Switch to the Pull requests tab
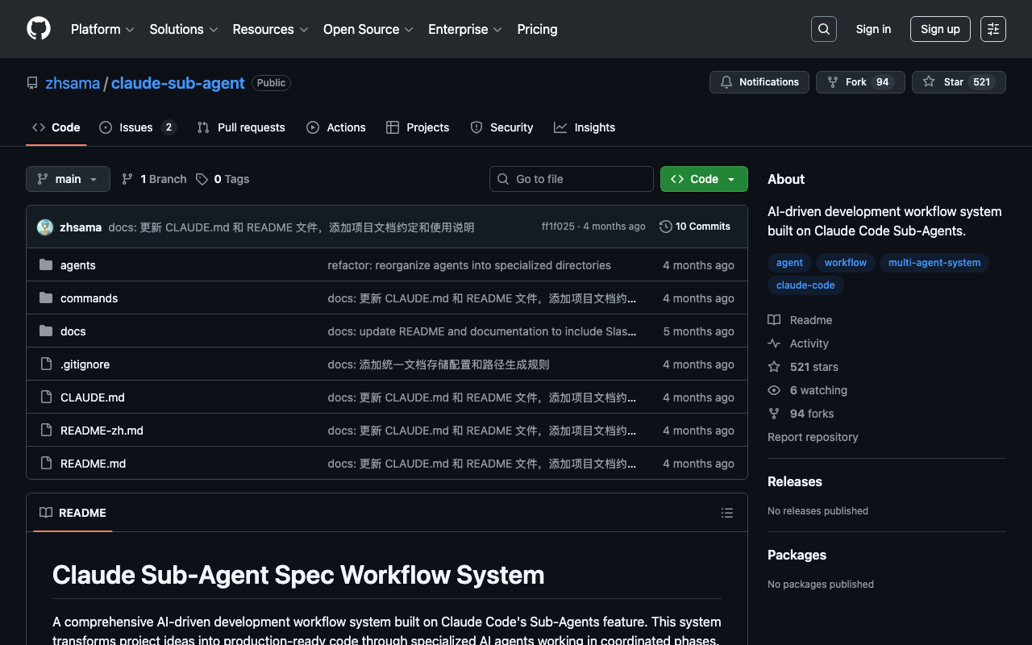Screen dimensions: 1032x645 241,127
